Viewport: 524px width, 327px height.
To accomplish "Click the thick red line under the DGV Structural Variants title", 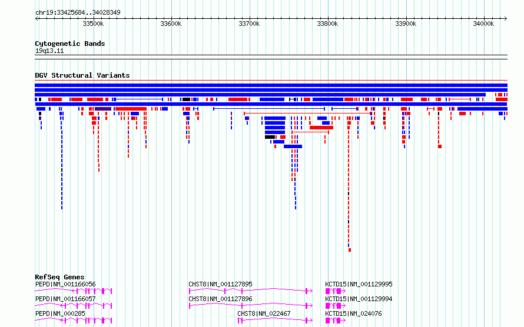I will (x=271, y=81).
